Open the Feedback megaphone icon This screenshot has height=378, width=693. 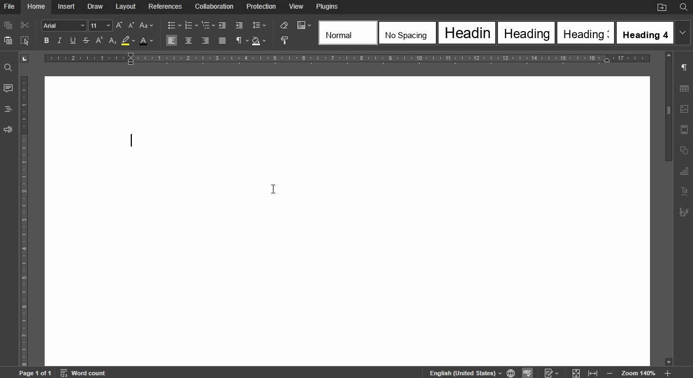click(8, 130)
